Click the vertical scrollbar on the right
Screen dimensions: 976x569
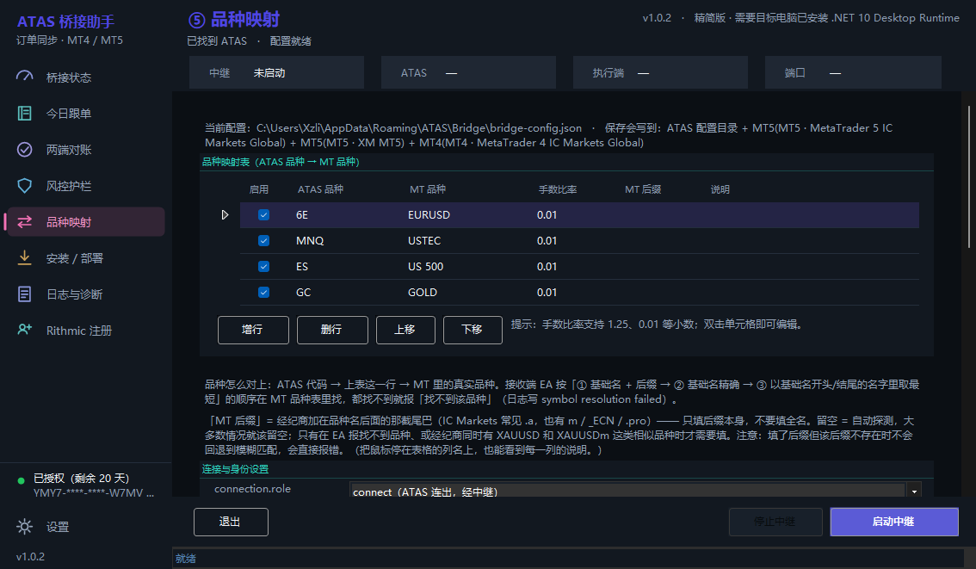[x=969, y=177]
